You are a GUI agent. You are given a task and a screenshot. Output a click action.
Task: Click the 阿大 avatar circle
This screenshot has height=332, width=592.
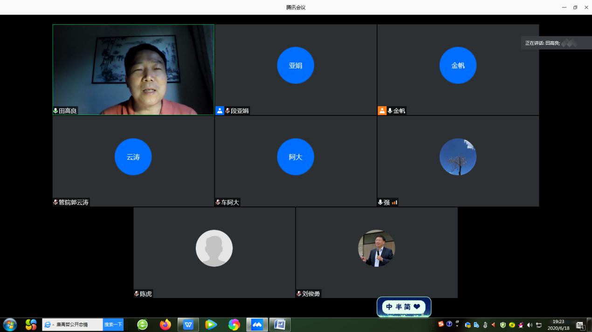296,157
